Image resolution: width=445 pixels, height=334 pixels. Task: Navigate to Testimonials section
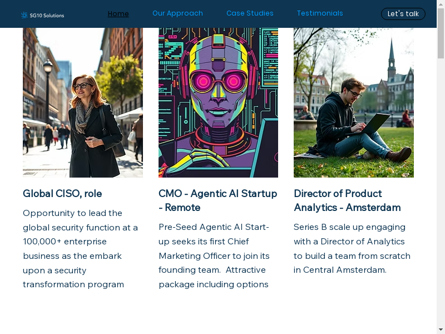point(320,13)
